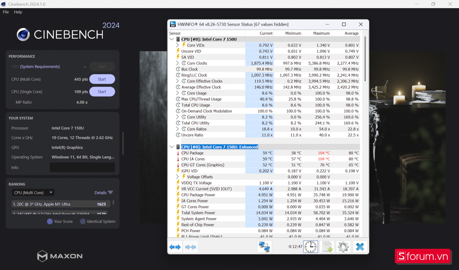Reset the sensor clock timer icon
459x270 pixels.
(311, 247)
